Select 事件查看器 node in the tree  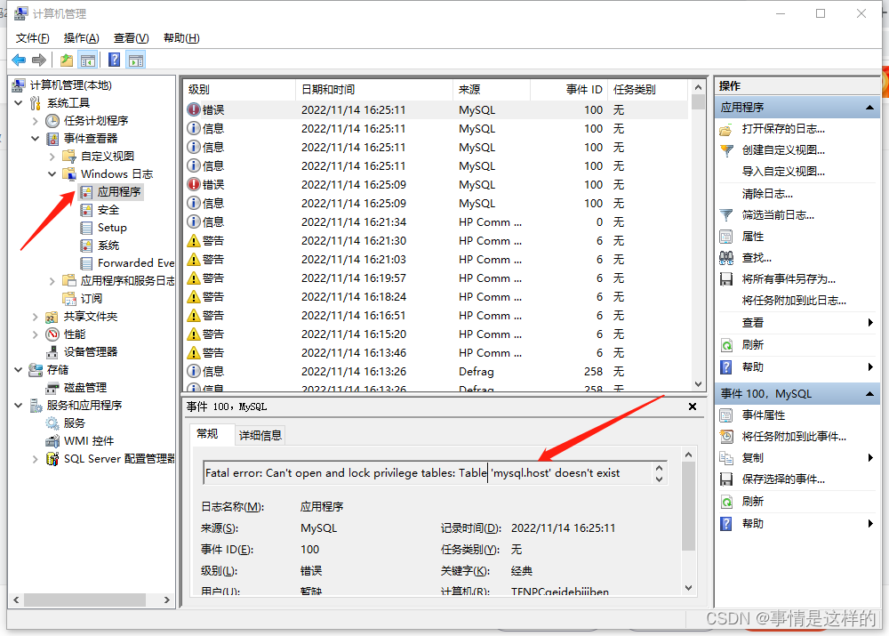point(91,139)
